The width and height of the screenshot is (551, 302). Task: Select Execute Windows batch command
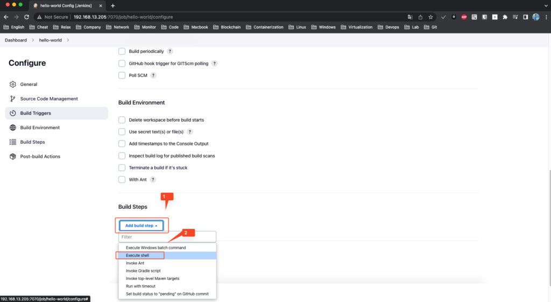[167, 248]
